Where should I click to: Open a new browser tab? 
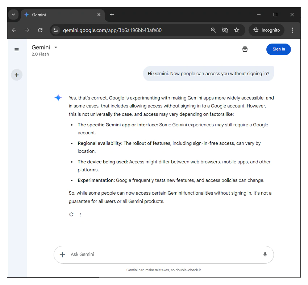112,15
